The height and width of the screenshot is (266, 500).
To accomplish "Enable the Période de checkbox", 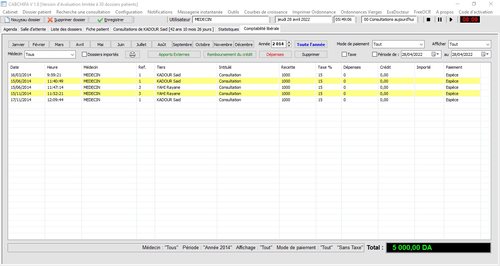I will tap(374, 54).
